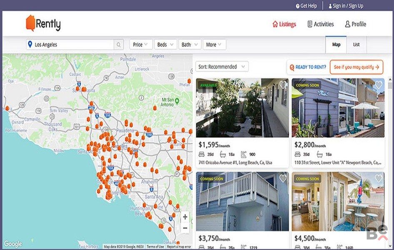Toggle heart on the $3,750 listing
The height and width of the screenshot is (250, 394).
(283, 178)
